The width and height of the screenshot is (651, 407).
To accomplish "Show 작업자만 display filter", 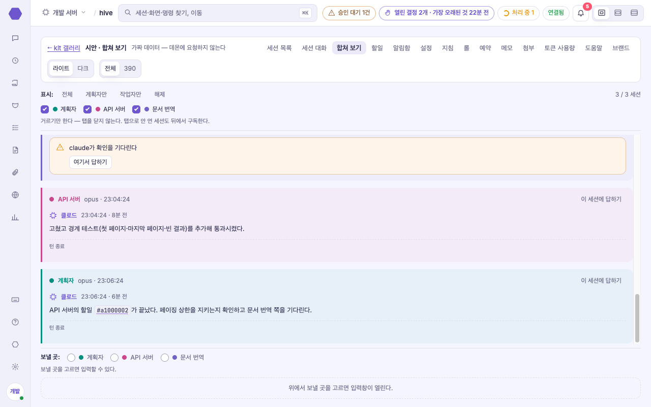I will (131, 95).
